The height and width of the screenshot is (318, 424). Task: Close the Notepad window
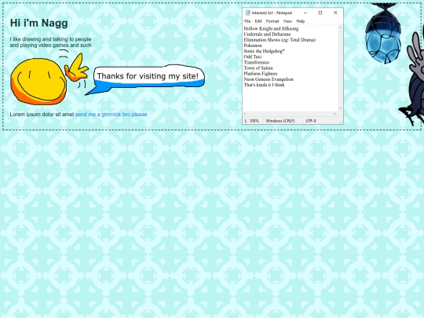point(335,13)
